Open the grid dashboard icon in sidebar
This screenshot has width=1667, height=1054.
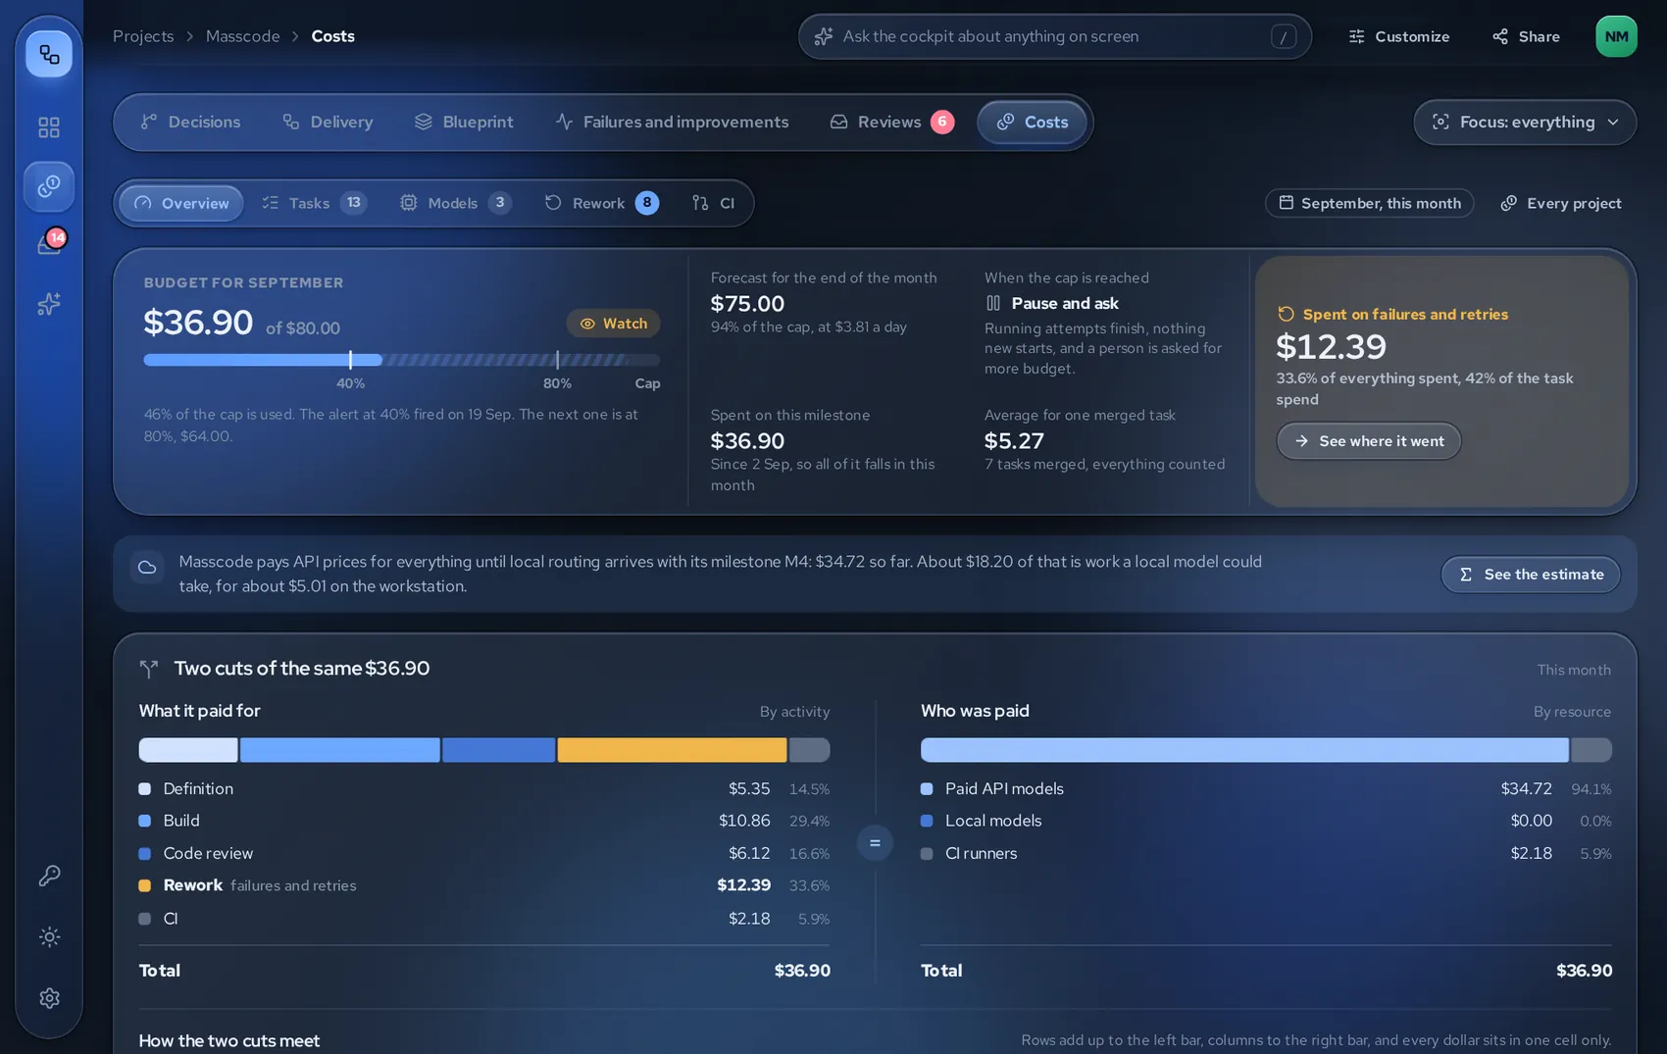[x=49, y=127]
